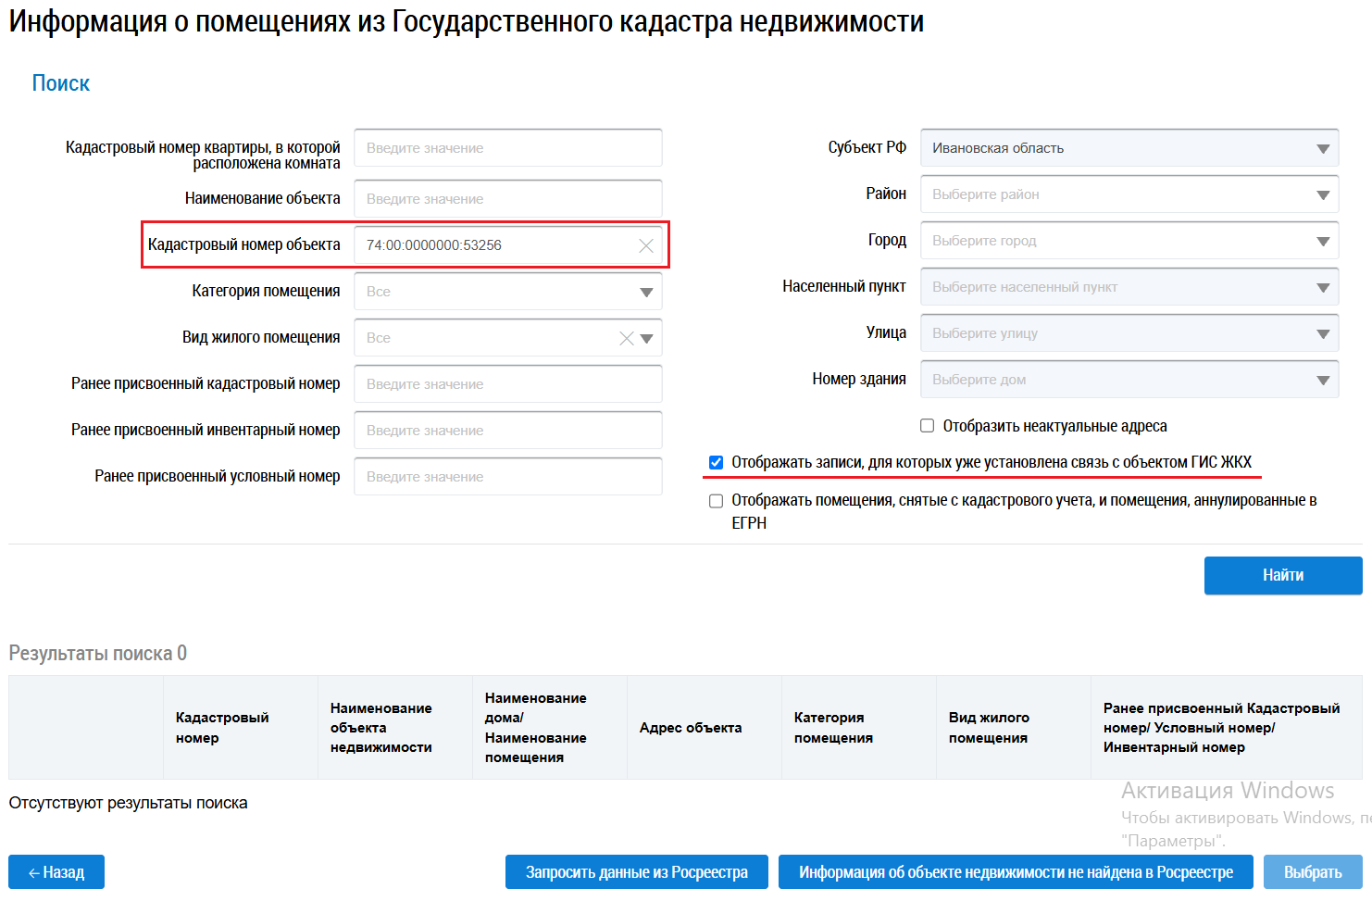Open 'Субъект РФ' dropdown with Ивановская область
Image resolution: width=1372 pixels, height=901 pixels.
[1129, 148]
